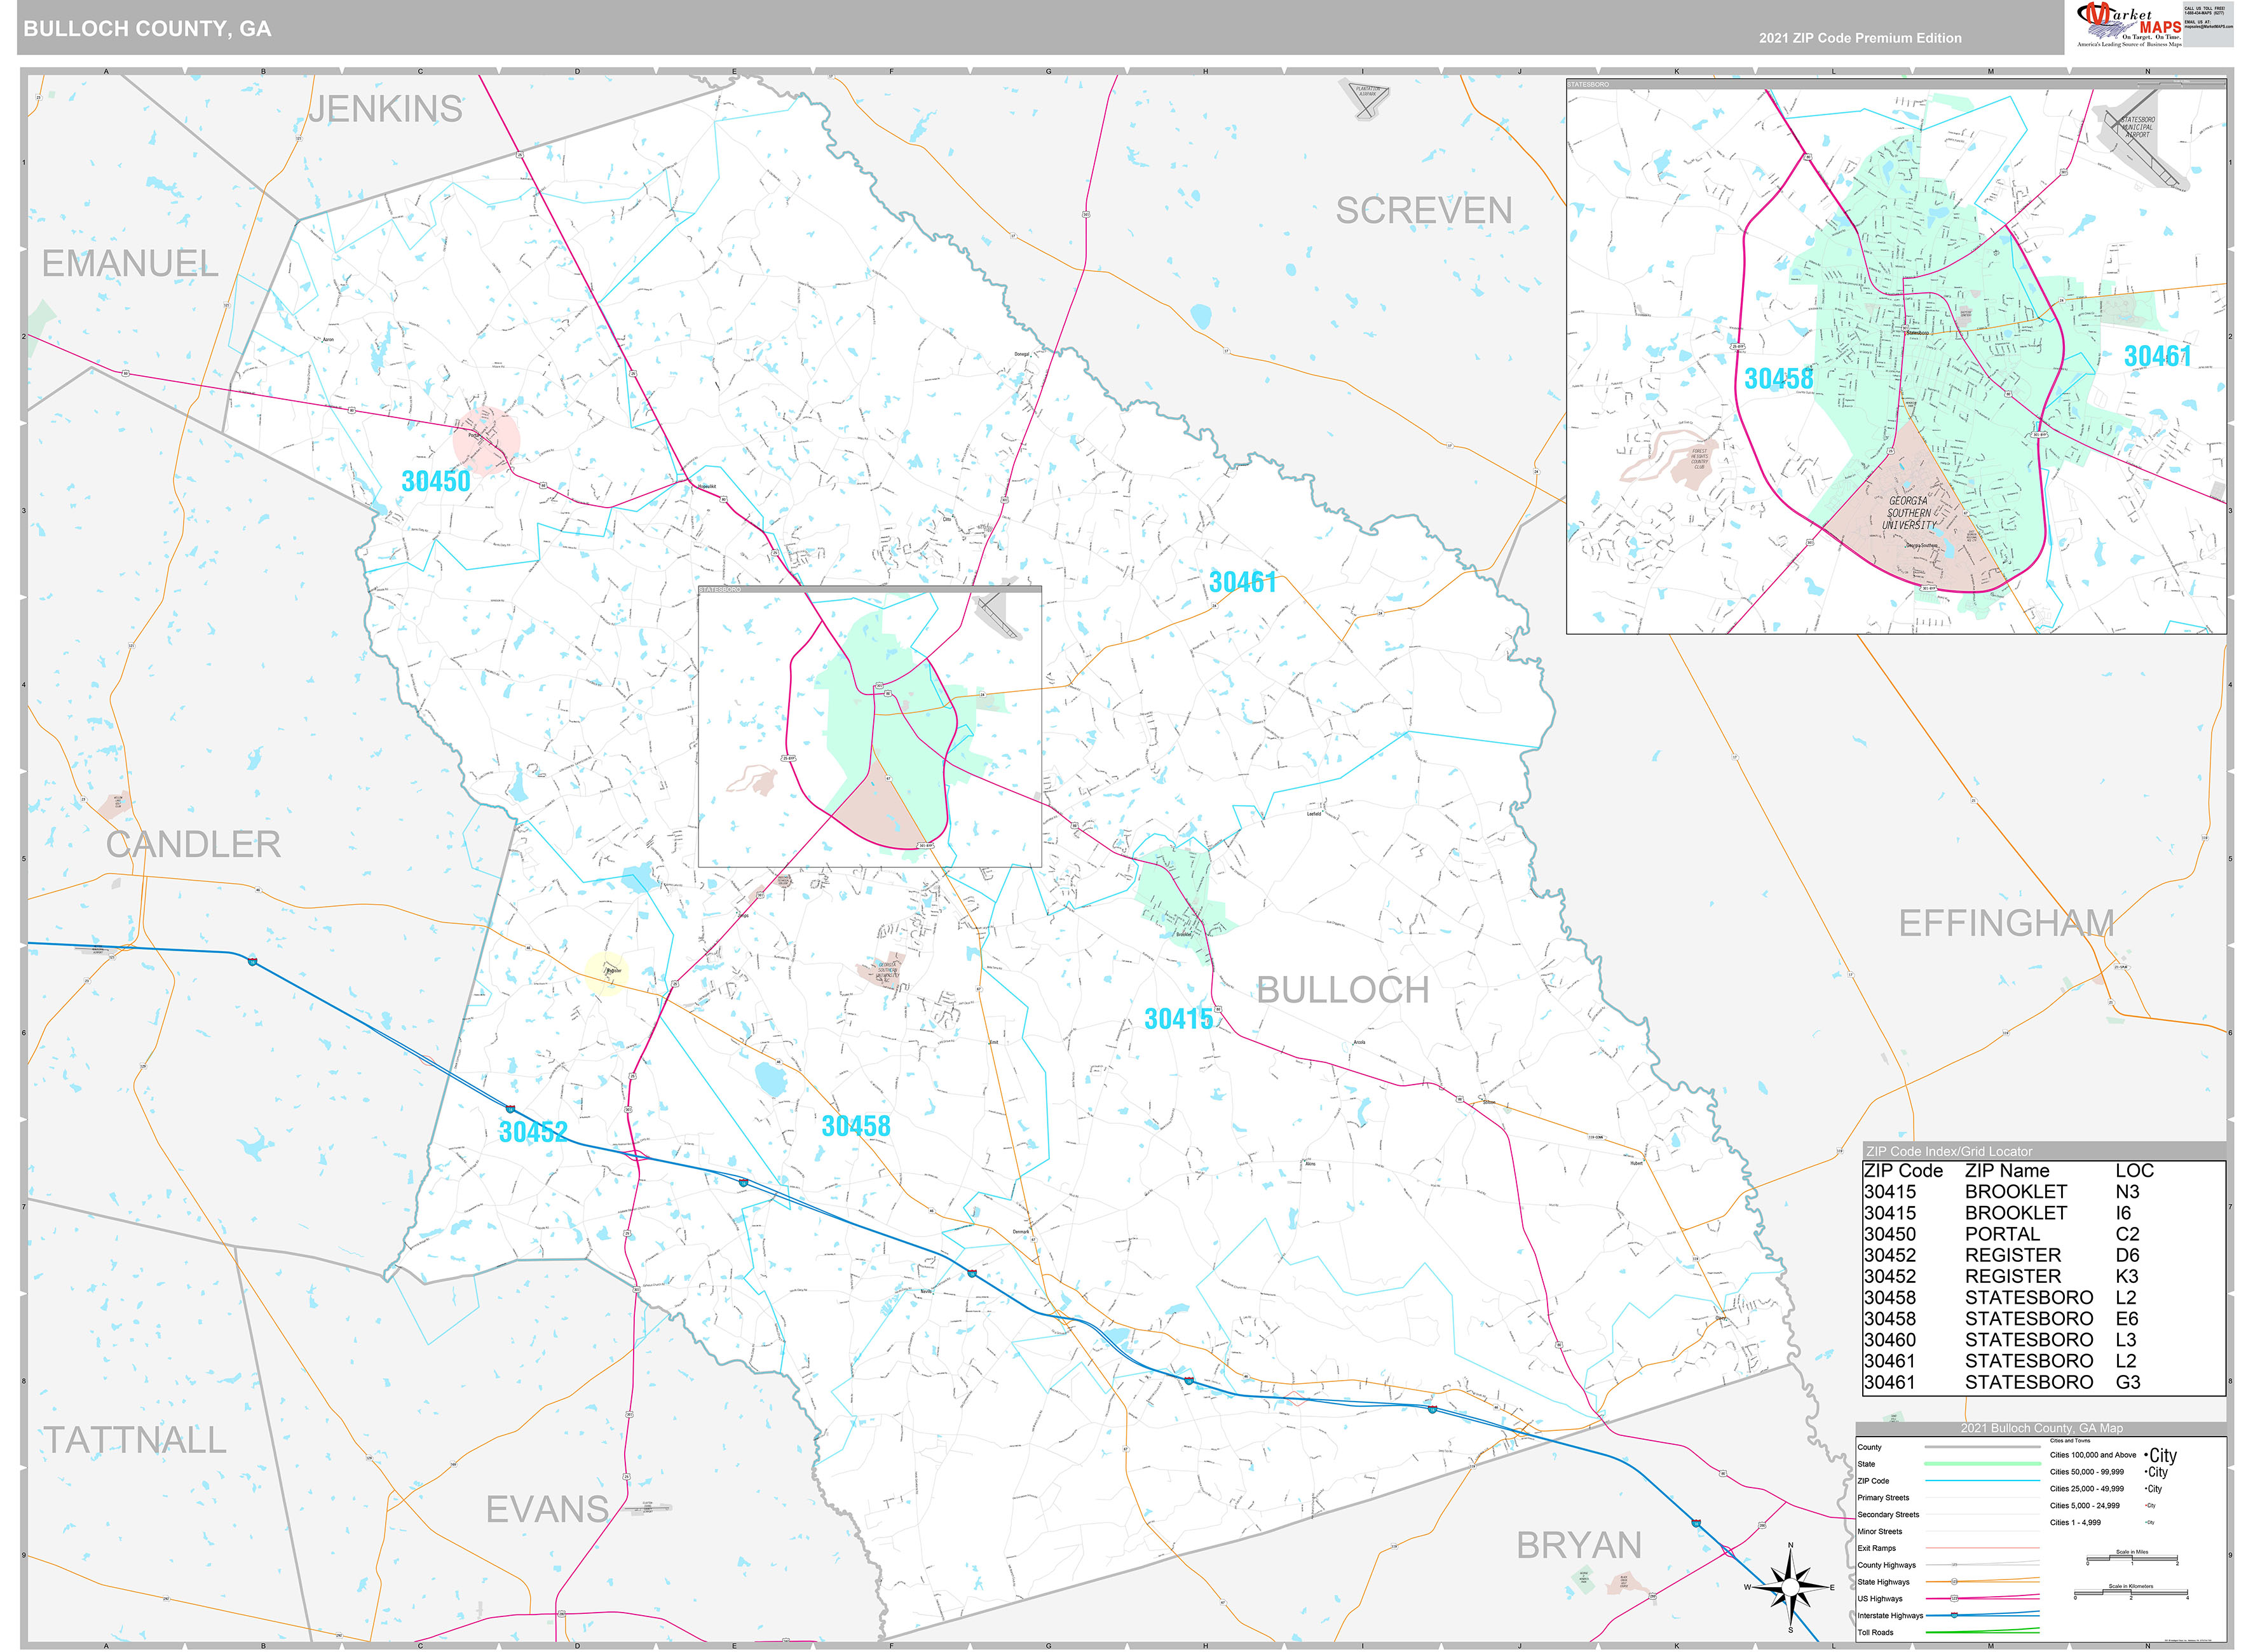The width and height of the screenshot is (2253, 1652).
Task: Click the Cities 5,000 - 24,999 red dot
Action: click(2145, 1506)
